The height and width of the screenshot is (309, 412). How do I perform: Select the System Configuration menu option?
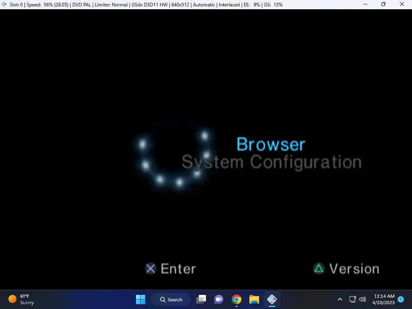(x=272, y=162)
